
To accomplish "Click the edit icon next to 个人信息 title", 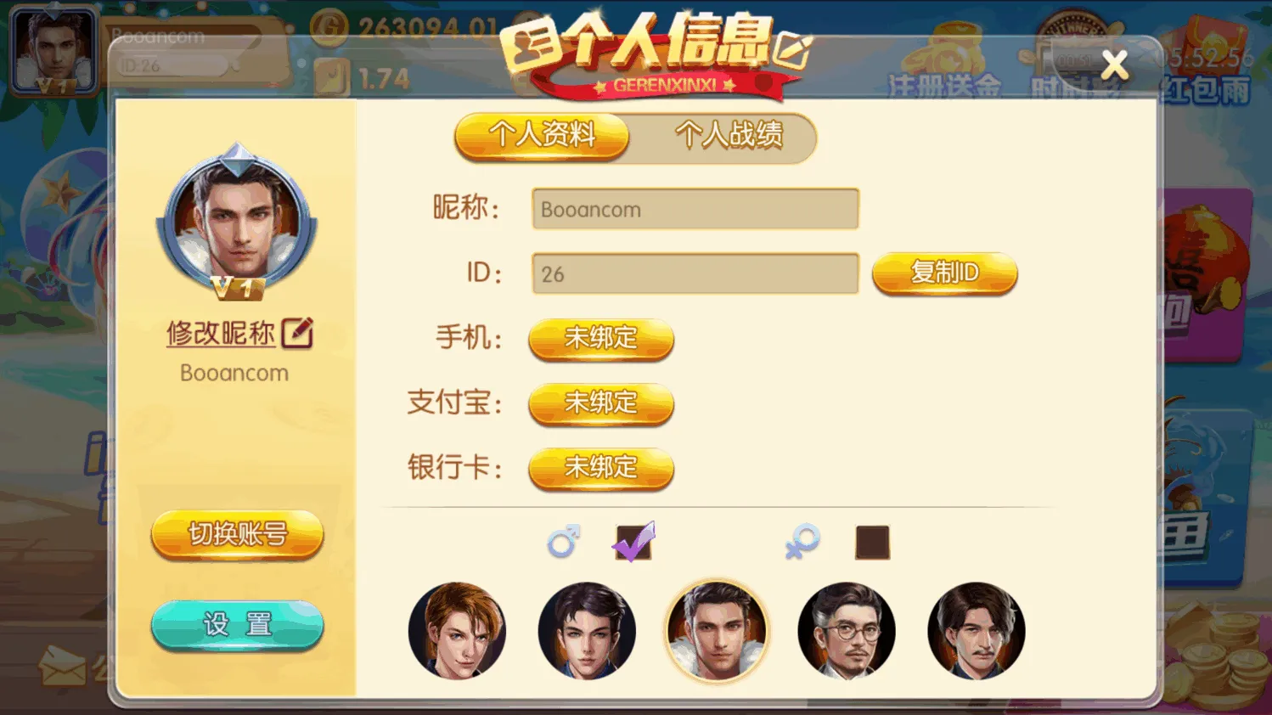I will 792,52.
